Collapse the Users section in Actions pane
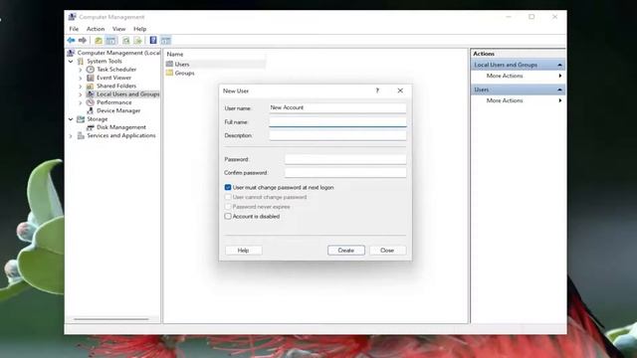The image size is (637, 358). (x=559, y=89)
